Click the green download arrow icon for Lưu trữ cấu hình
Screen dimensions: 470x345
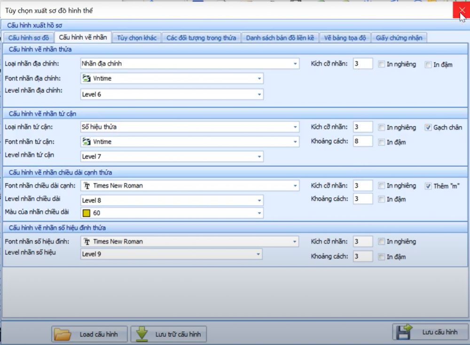(141, 334)
